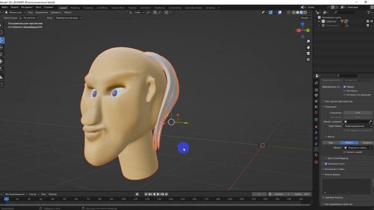
Task: Open the Taper Radius dropdown
Action: [358, 126]
